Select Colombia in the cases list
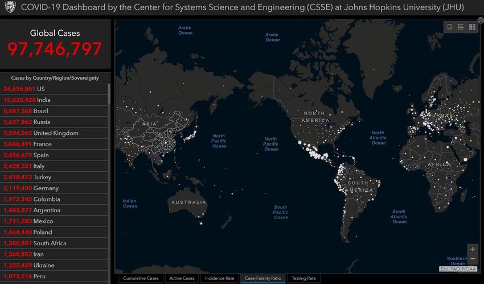 54,199
